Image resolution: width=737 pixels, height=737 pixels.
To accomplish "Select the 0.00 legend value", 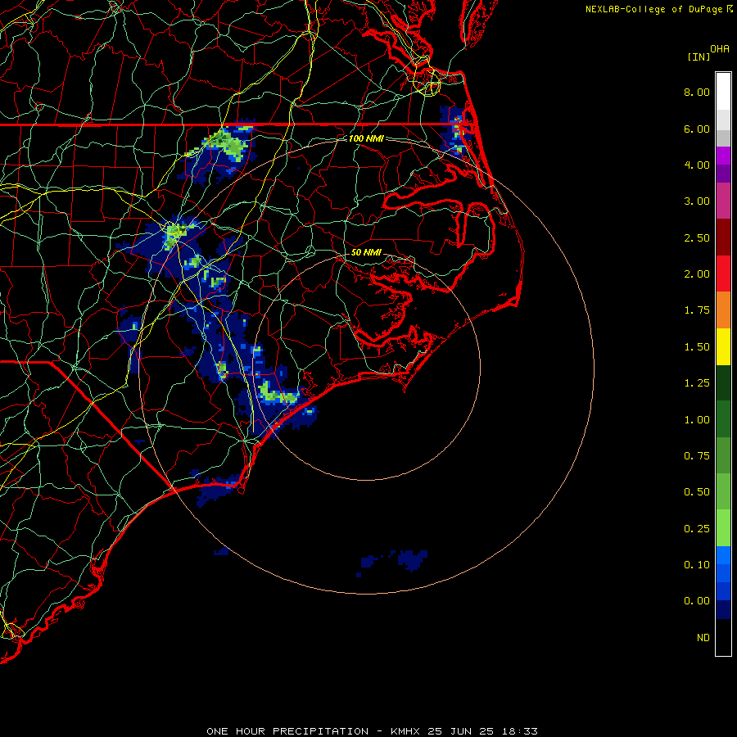I will 697,601.
